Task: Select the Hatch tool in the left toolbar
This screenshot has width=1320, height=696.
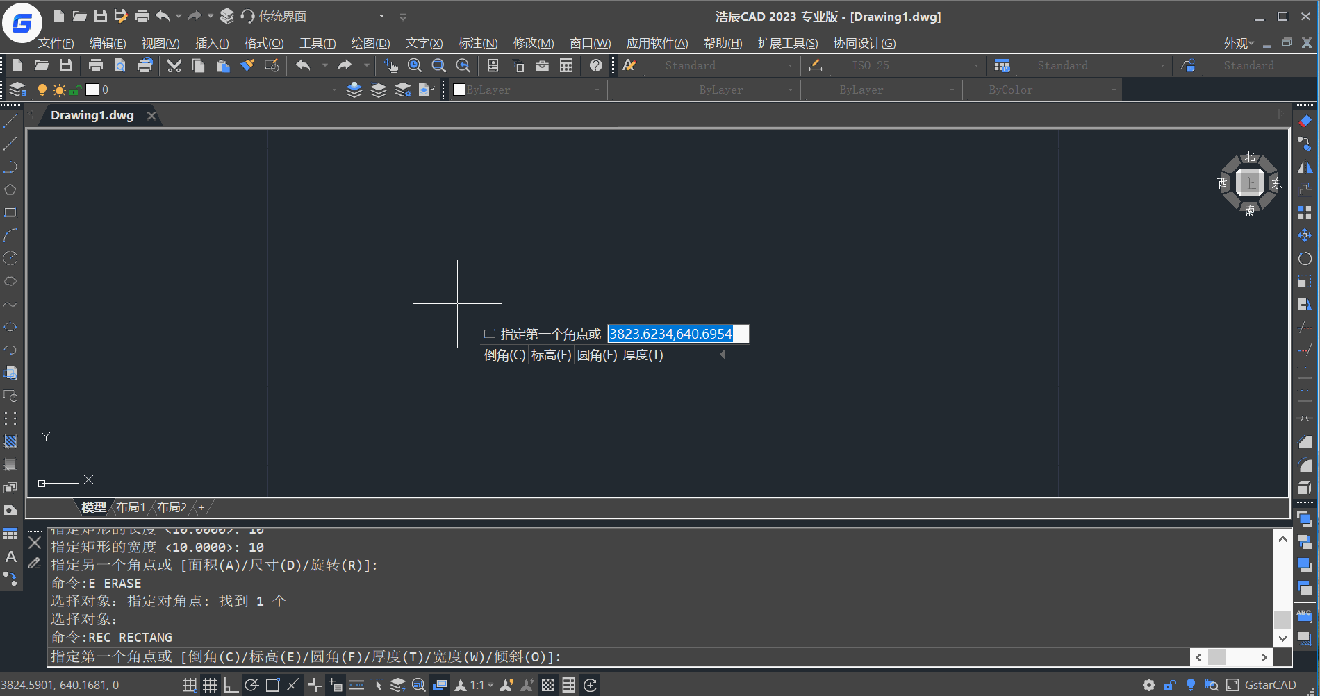Action: pyautogui.click(x=10, y=441)
